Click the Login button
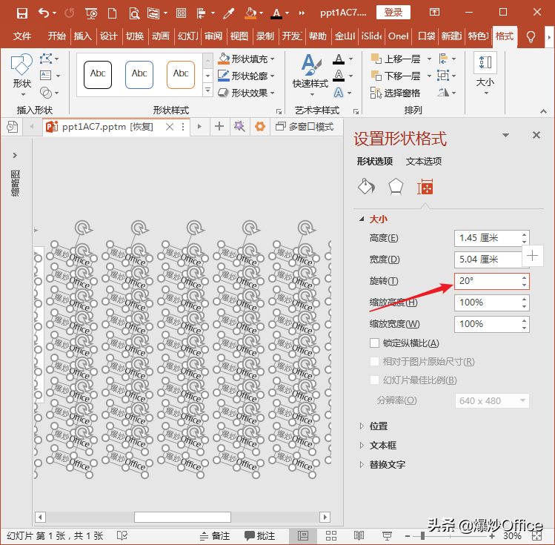The width and height of the screenshot is (555, 545). coord(393,13)
